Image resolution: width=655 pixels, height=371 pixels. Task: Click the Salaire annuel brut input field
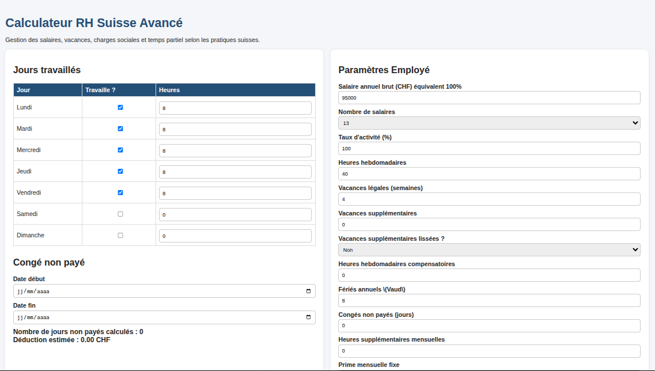[x=489, y=98]
